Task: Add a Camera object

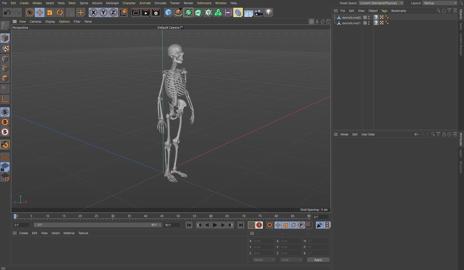Action: pyautogui.click(x=258, y=12)
